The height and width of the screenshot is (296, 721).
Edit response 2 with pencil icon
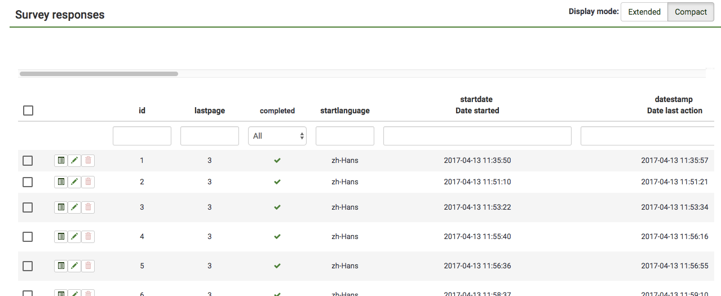tap(74, 182)
